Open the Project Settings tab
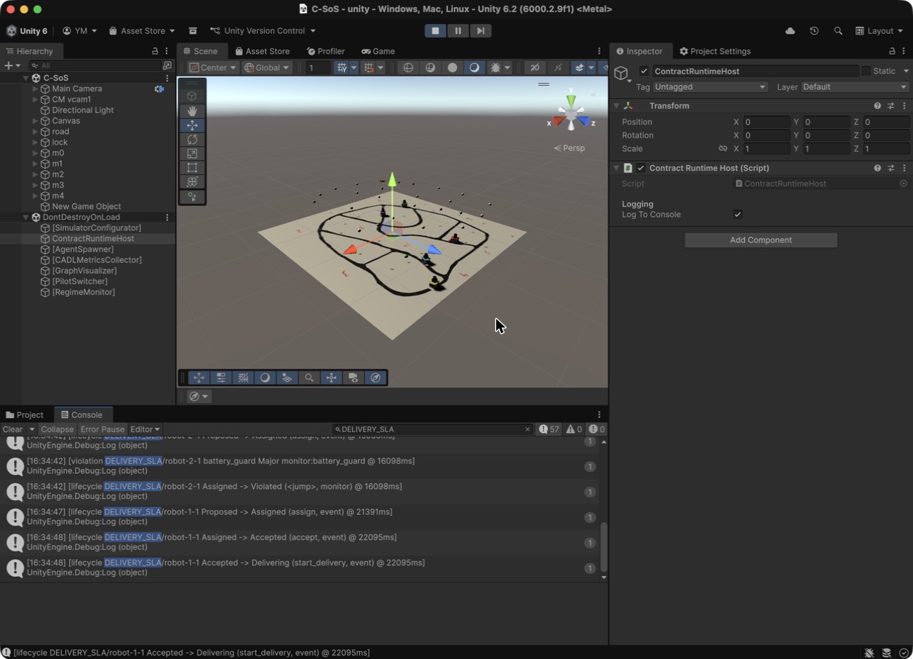This screenshot has height=659, width=913. 715,51
